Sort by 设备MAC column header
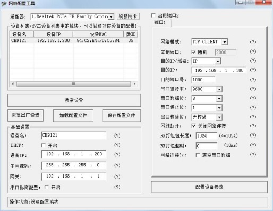Viewport: 273px width, 211px height. tap(98, 34)
